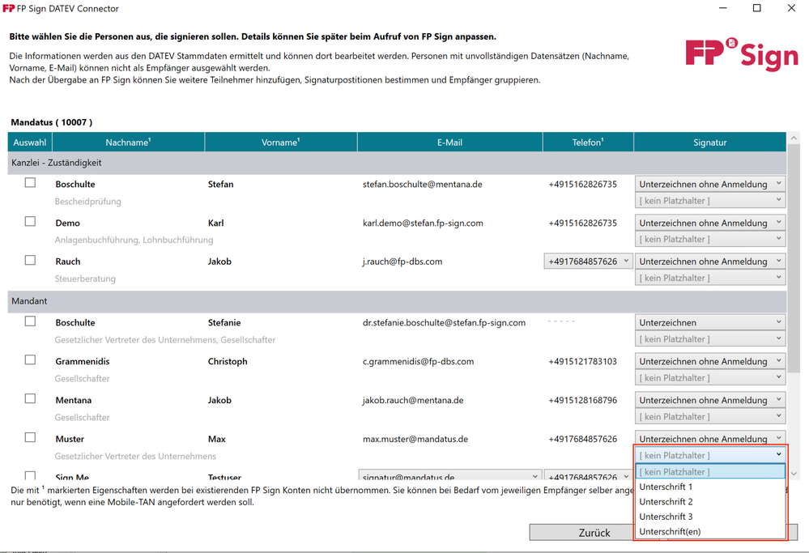Click the Vorname column header
The height and width of the screenshot is (553, 809).
click(281, 143)
